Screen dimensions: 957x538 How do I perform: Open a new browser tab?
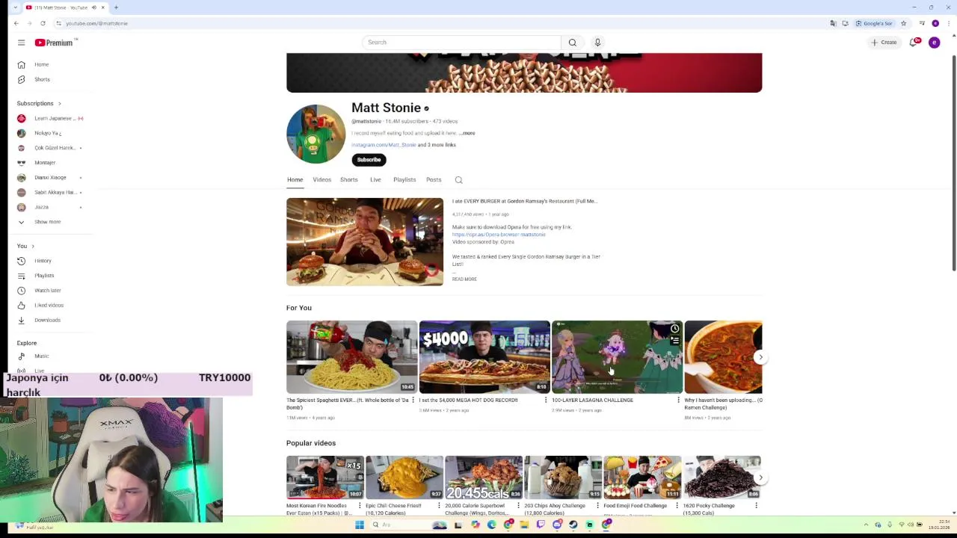point(116,7)
